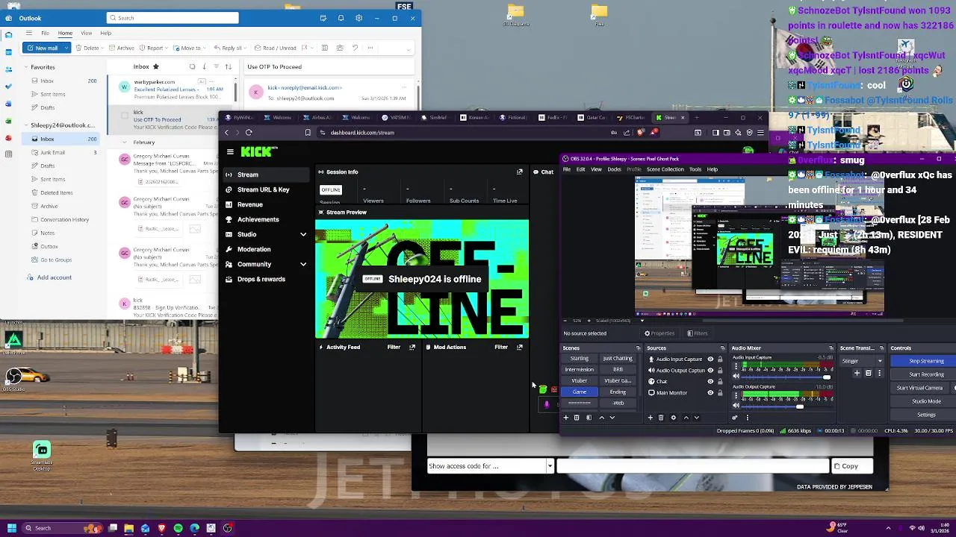Click Start Recording in OBS
The height and width of the screenshot is (537, 956).
pyautogui.click(x=926, y=374)
